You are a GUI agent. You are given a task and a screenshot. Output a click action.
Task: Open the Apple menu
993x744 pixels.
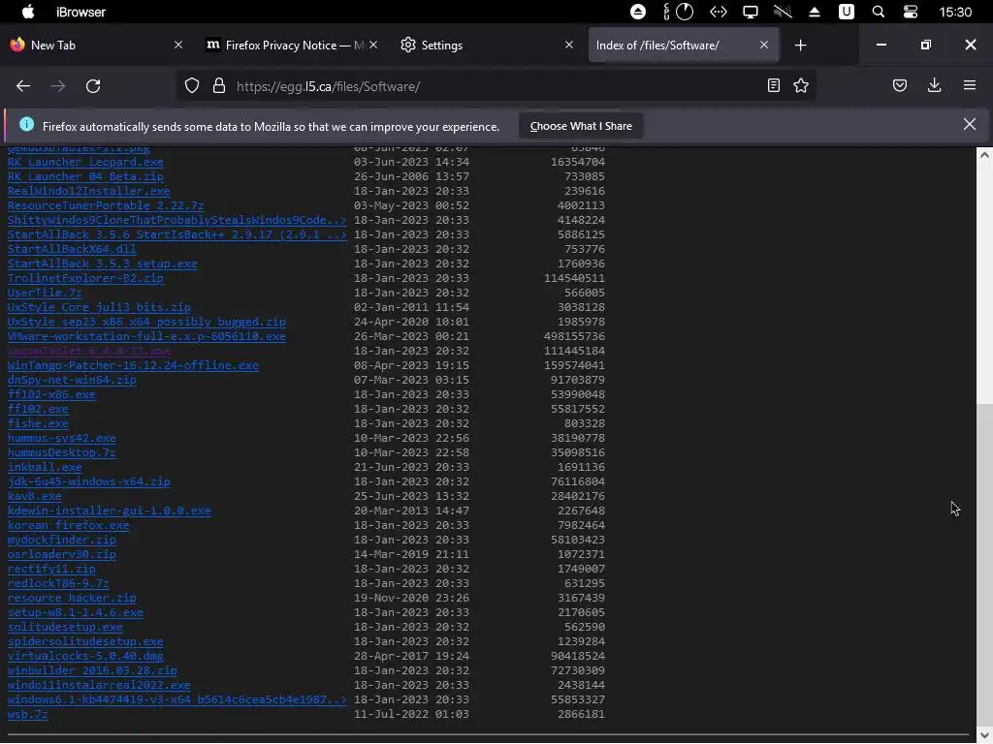pyautogui.click(x=27, y=12)
